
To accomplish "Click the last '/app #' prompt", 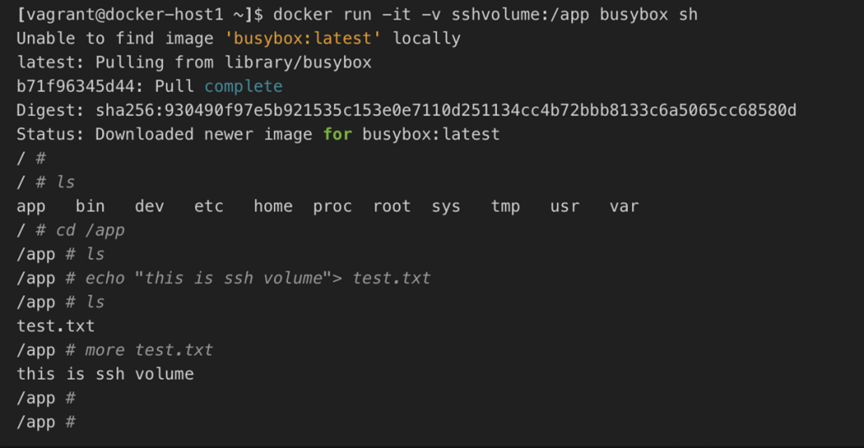I will pyautogui.click(x=46, y=422).
